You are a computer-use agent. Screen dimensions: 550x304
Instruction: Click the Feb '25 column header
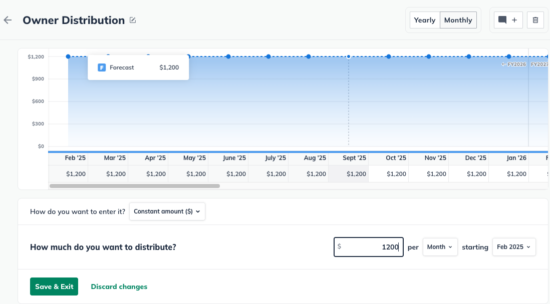pos(75,158)
